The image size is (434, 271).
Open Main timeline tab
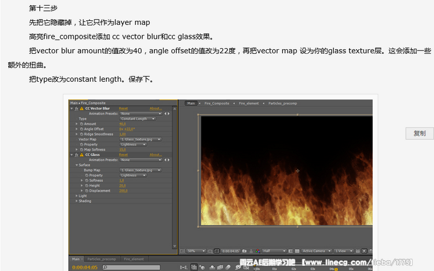[x=76, y=259]
